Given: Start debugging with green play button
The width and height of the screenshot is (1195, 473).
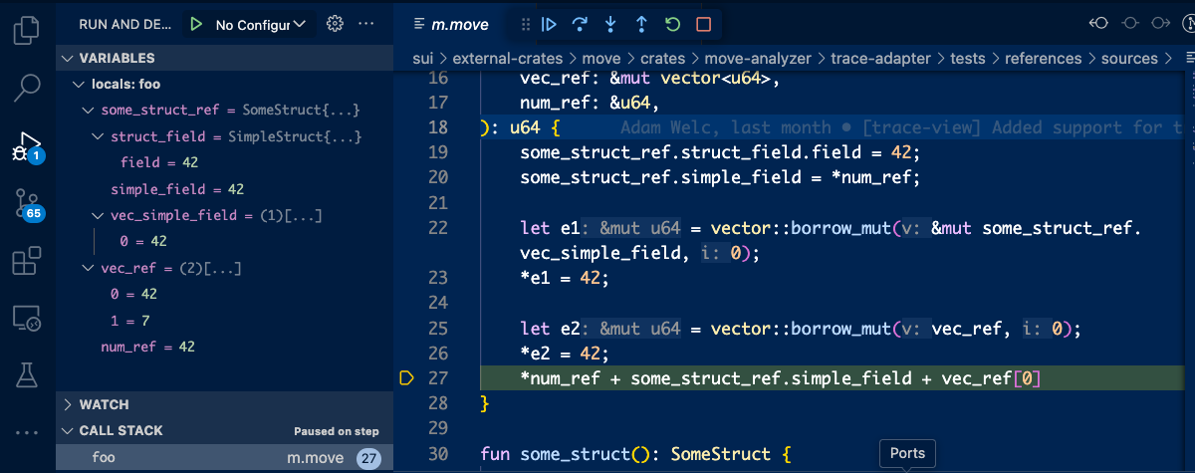Looking at the screenshot, I should 197,24.
